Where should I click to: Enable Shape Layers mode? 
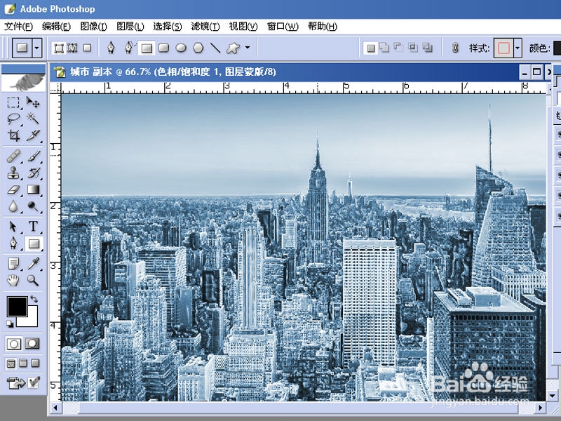(59, 48)
